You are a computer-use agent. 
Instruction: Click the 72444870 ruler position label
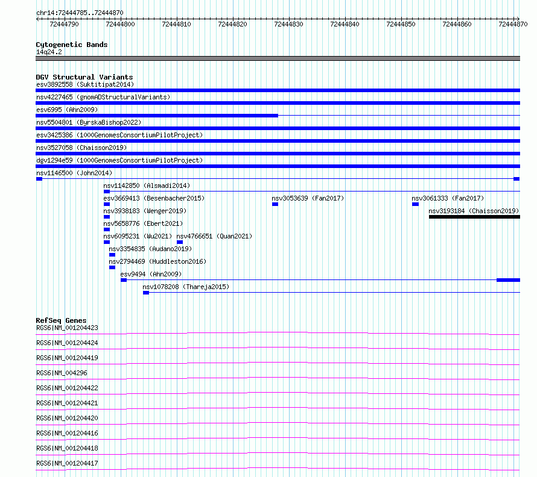tap(513, 24)
